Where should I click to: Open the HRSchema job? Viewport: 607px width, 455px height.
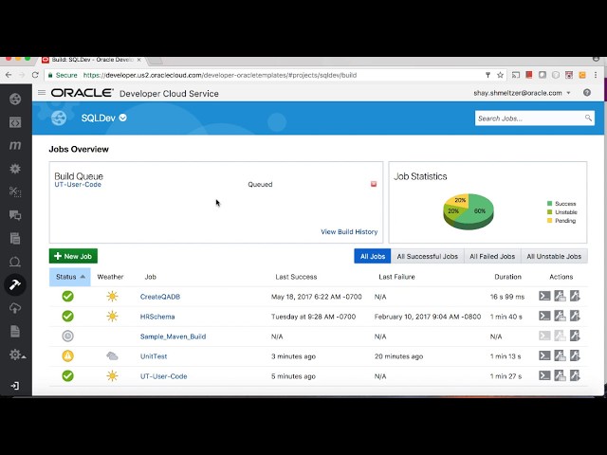tap(157, 317)
